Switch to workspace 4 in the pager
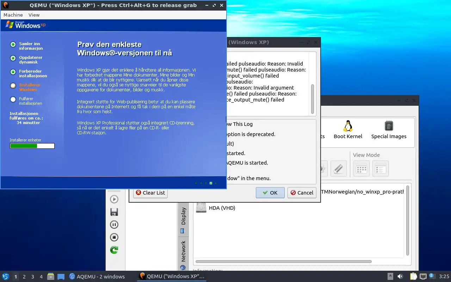The height and width of the screenshot is (282, 451). pos(41,277)
